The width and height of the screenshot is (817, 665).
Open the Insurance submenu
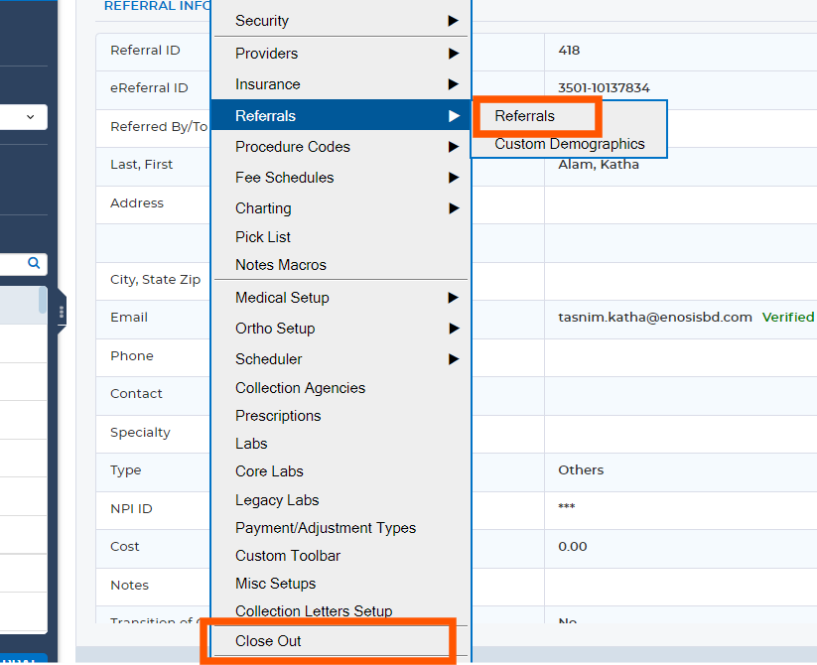tap(340, 84)
